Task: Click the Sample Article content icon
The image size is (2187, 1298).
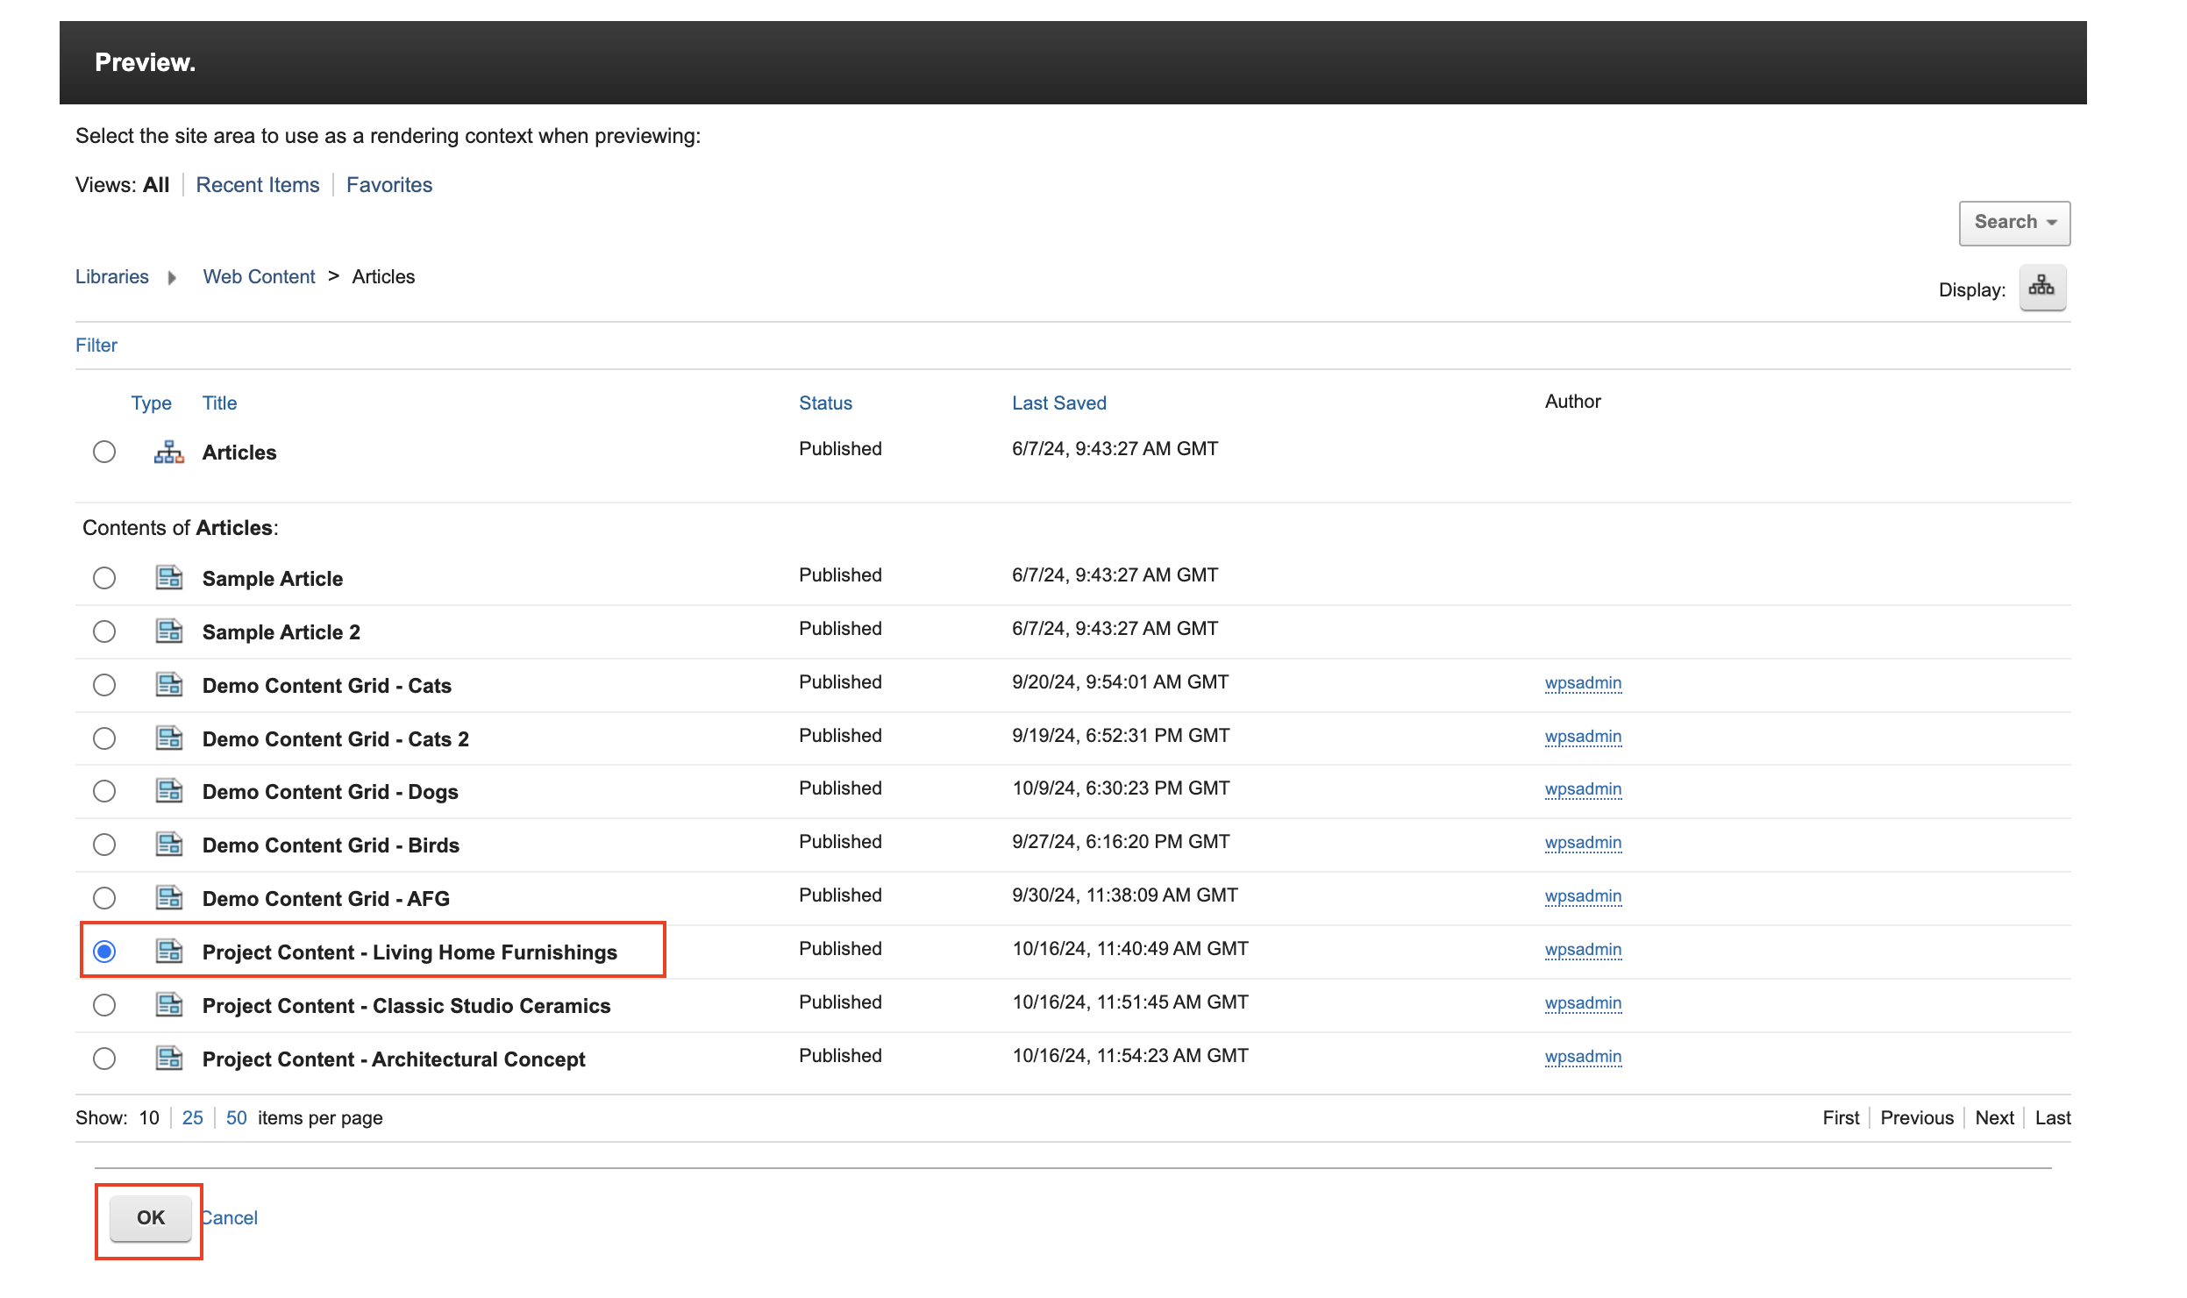Action: tap(168, 578)
